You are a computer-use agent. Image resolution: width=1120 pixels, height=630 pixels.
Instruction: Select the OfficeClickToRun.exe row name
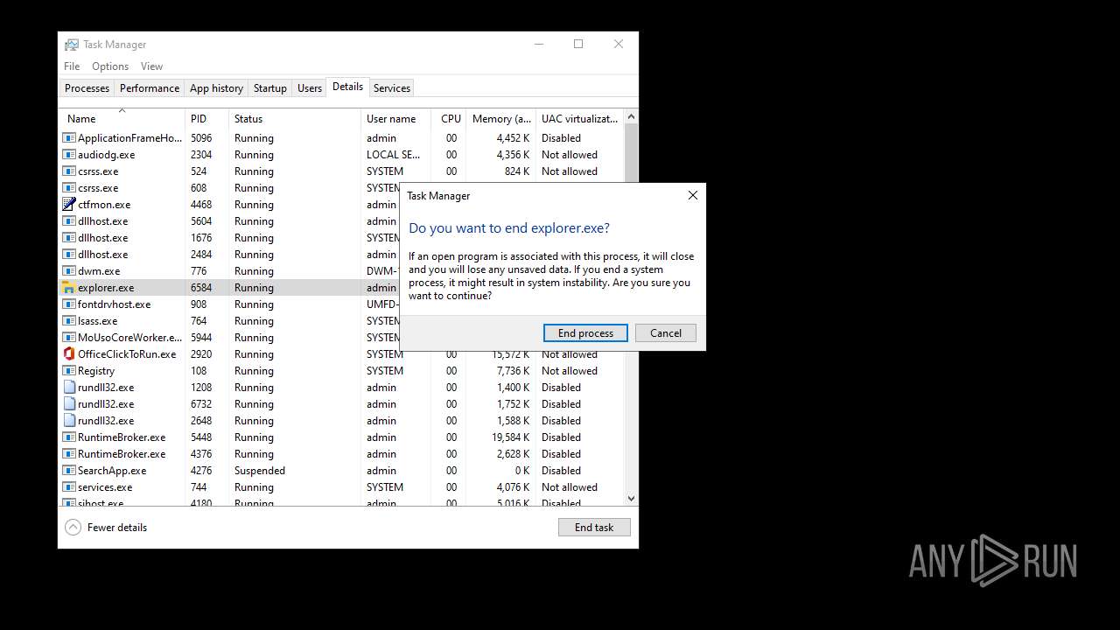[127, 353]
